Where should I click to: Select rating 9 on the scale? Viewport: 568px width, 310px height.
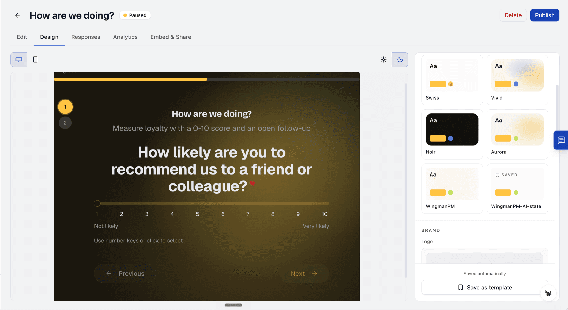pos(298,214)
